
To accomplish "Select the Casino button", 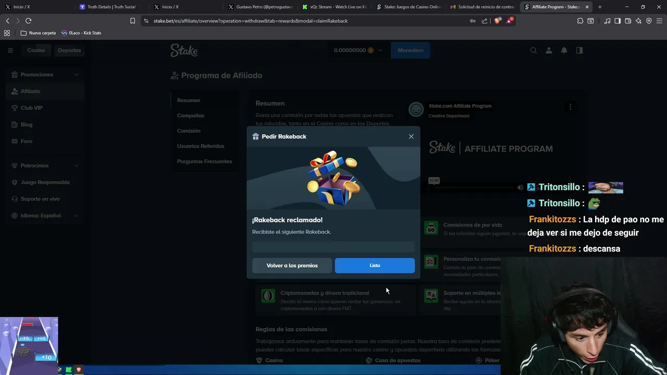I will [x=36, y=51].
